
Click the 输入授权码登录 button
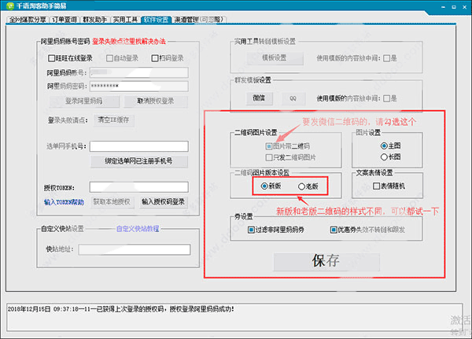pyautogui.click(x=164, y=202)
